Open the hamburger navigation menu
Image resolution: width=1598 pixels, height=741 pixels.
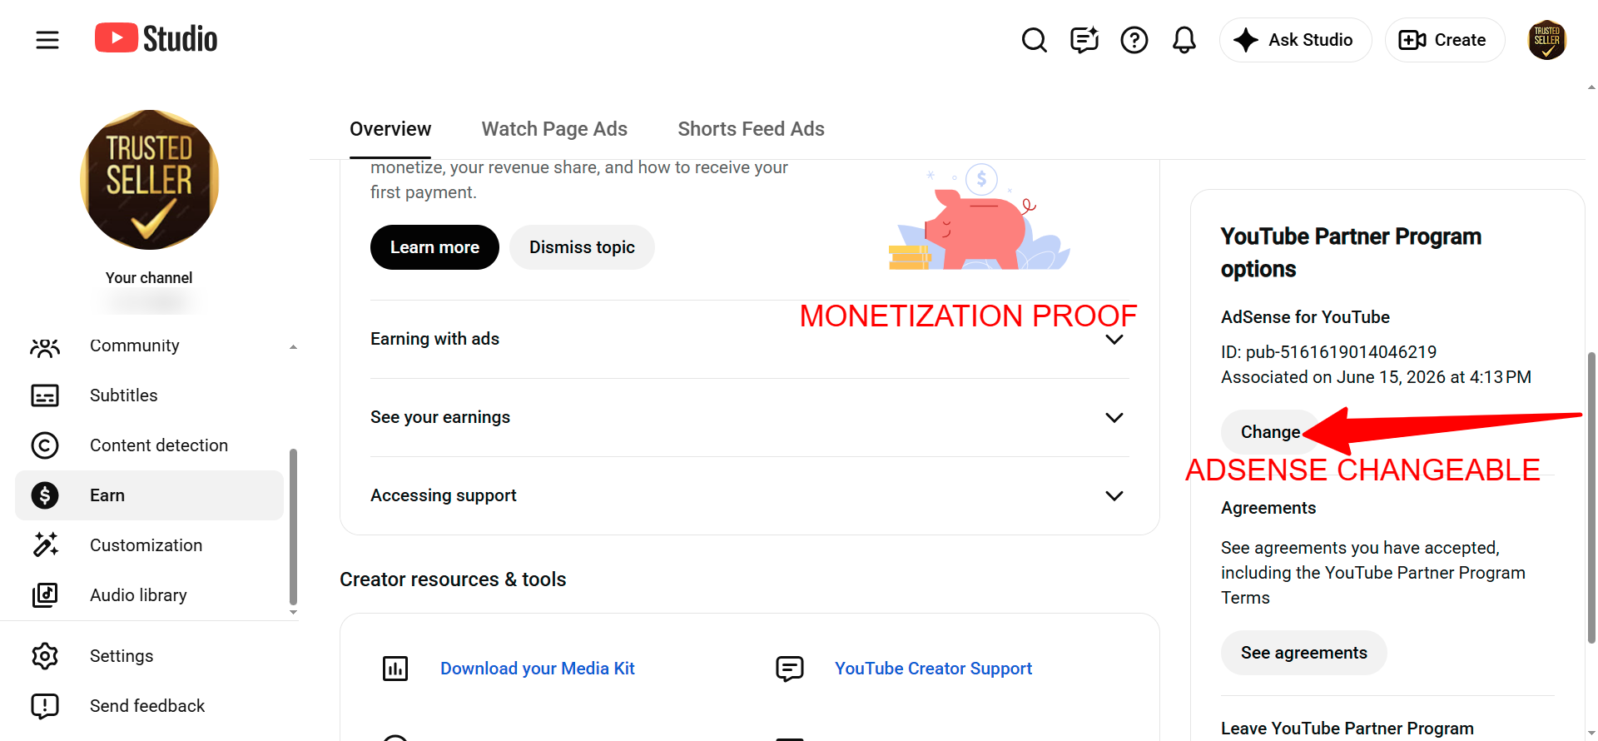point(47,40)
